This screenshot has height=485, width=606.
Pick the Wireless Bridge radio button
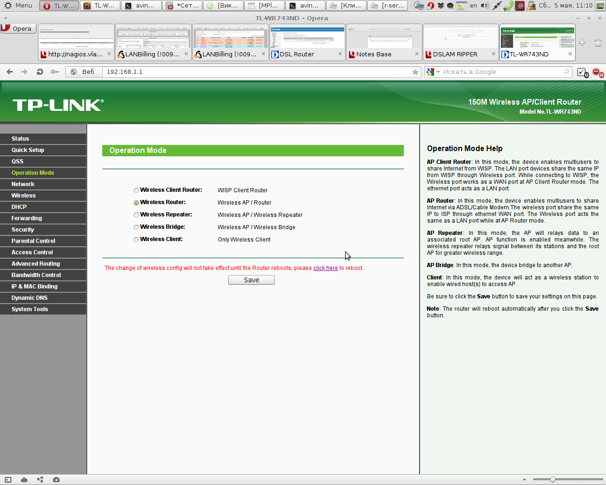click(136, 227)
